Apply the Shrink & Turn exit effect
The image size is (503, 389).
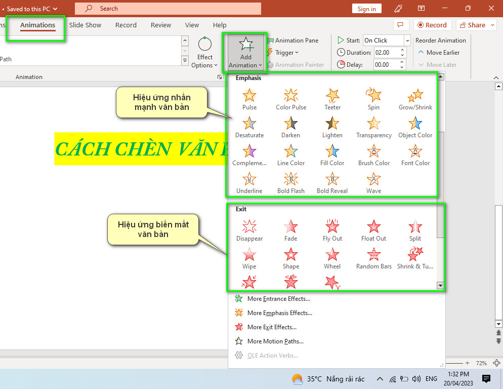tap(415, 259)
